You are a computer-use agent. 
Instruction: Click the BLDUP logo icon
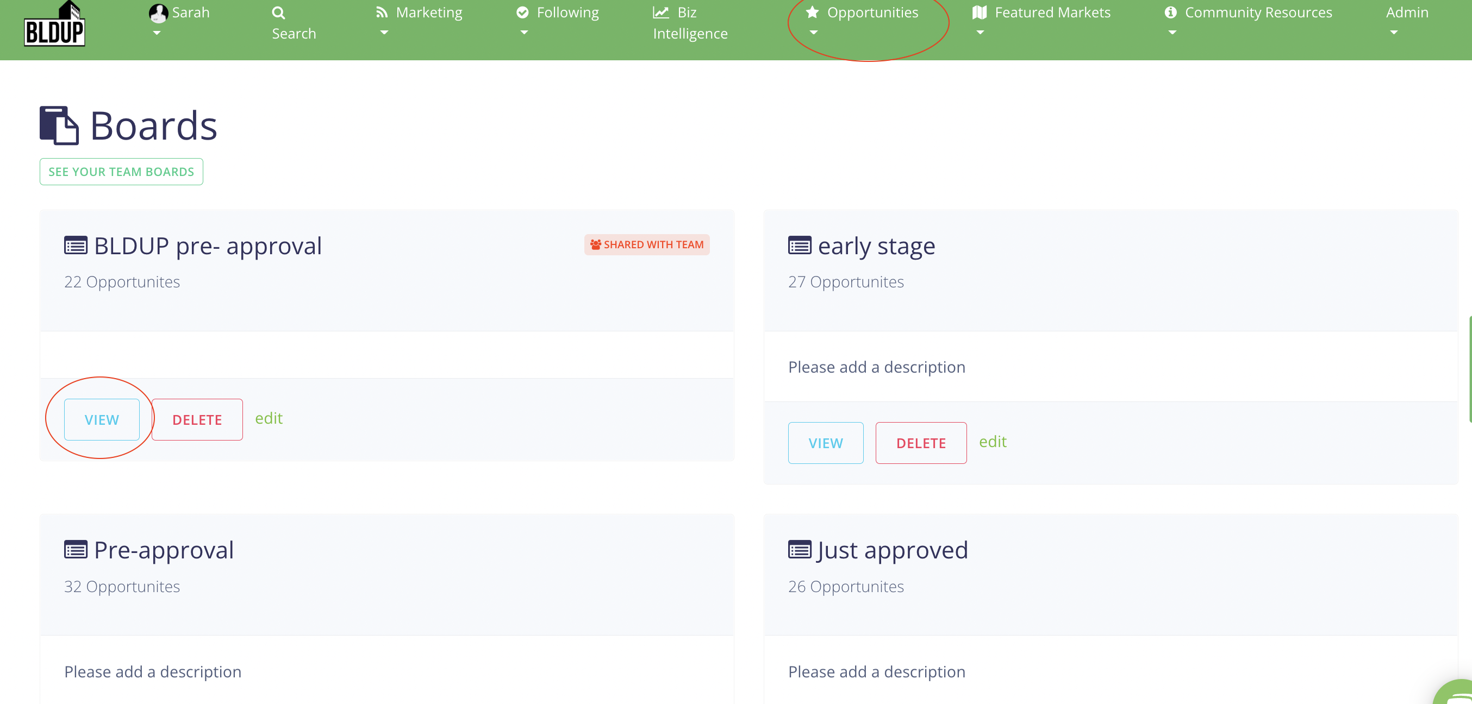coord(54,24)
